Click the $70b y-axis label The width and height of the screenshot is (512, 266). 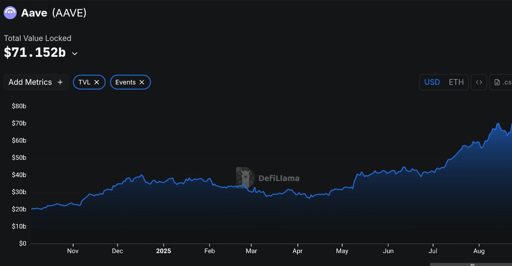19,123
